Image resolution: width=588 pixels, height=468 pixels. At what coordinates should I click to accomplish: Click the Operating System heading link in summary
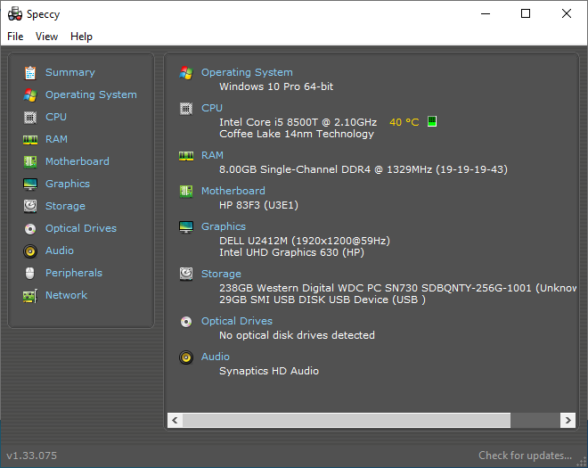247,72
